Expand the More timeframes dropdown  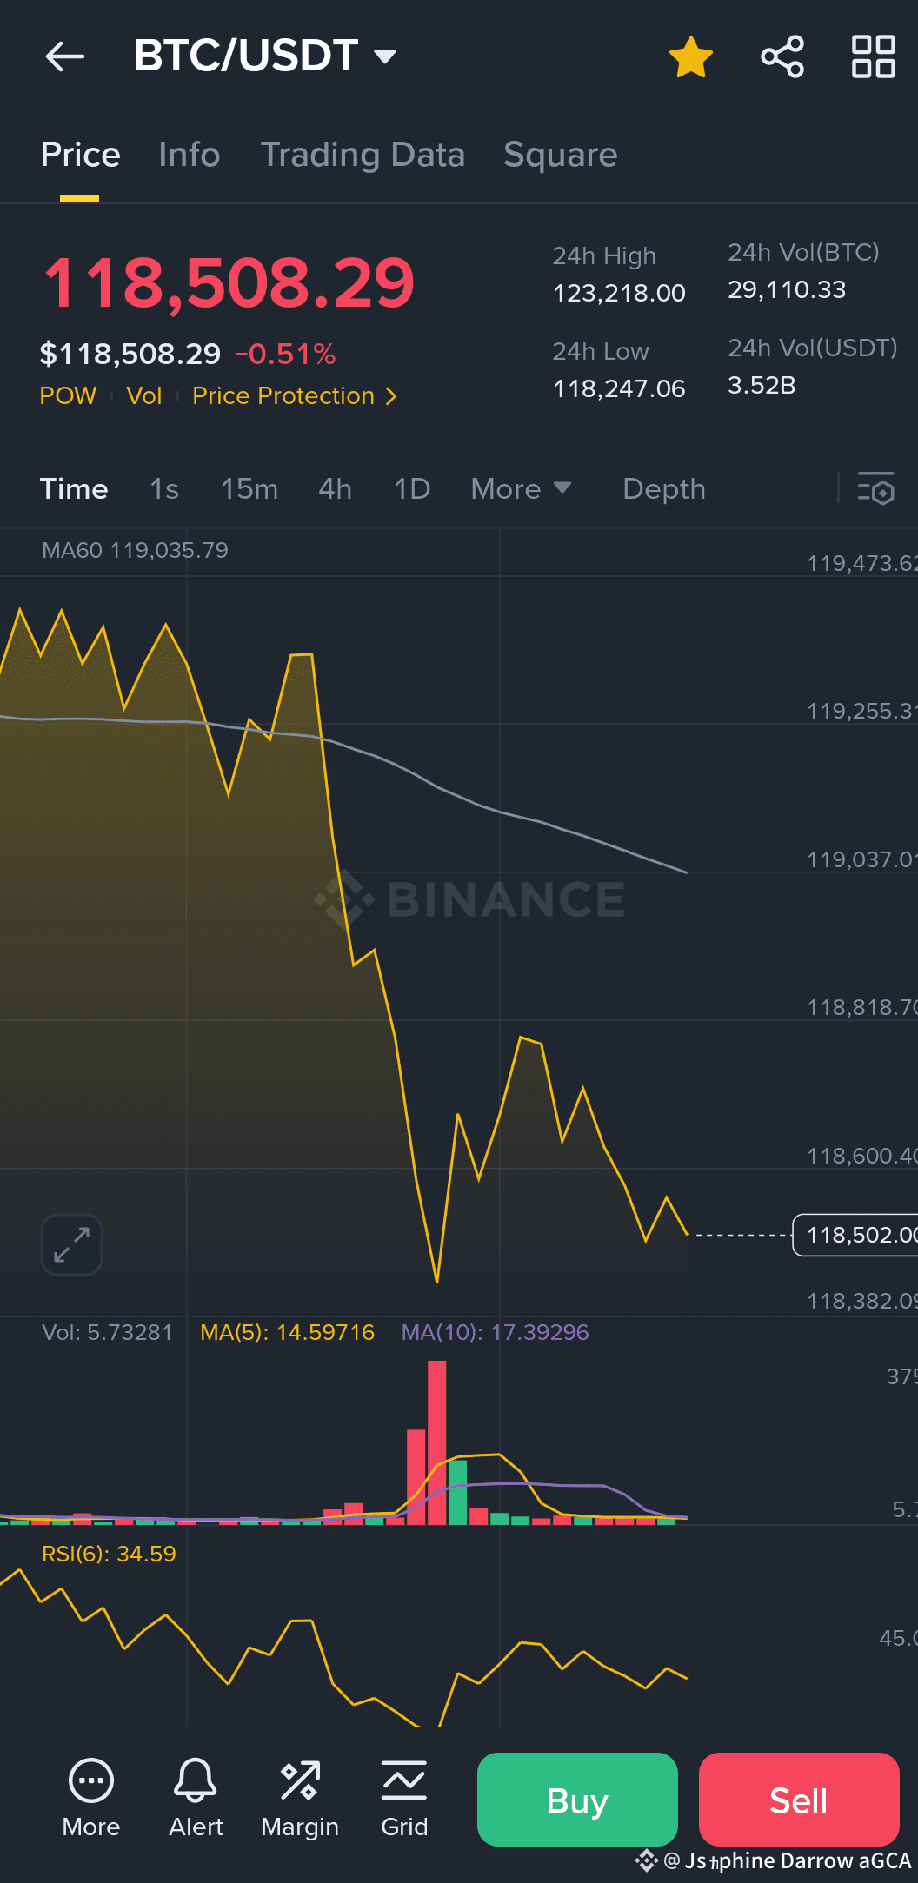point(521,489)
